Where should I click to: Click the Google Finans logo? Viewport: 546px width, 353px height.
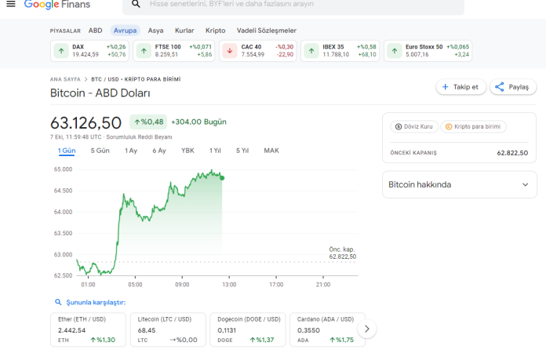[x=56, y=5]
